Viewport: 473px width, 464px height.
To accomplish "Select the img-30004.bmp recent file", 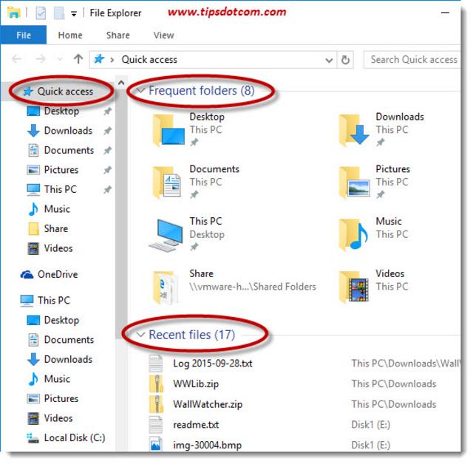I will click(207, 446).
